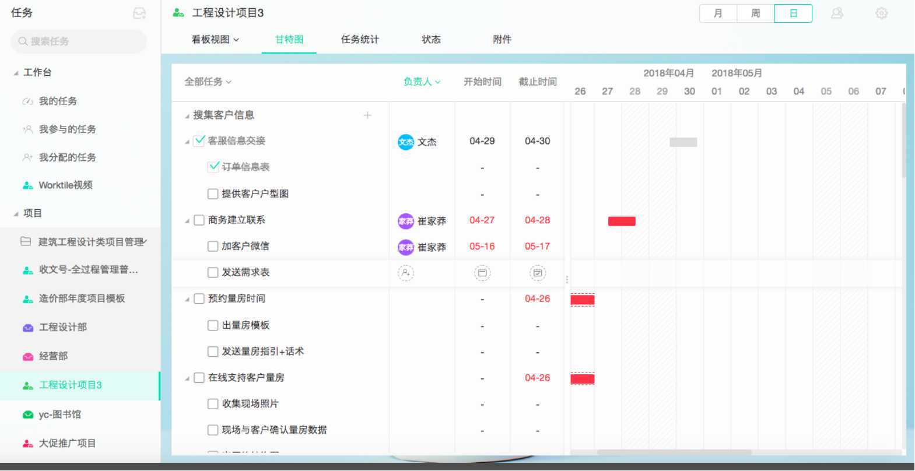
Task: Collapse the 搜集客户信息 group
Action: [x=187, y=116]
